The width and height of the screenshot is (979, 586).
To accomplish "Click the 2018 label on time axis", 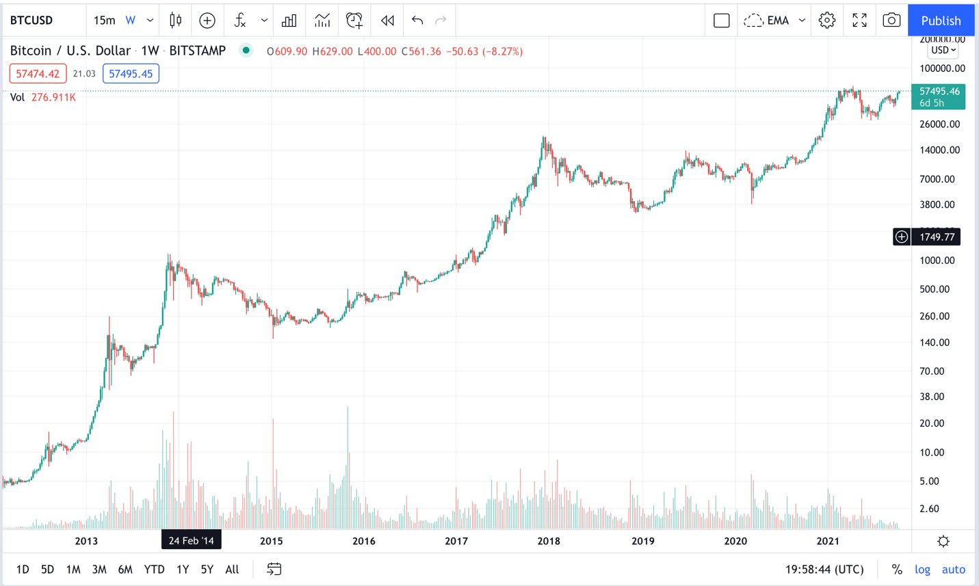I will coord(549,541).
